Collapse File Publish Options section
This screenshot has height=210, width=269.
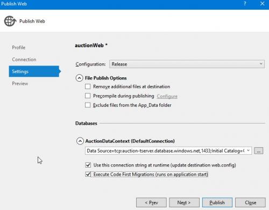pyautogui.click(x=79, y=78)
